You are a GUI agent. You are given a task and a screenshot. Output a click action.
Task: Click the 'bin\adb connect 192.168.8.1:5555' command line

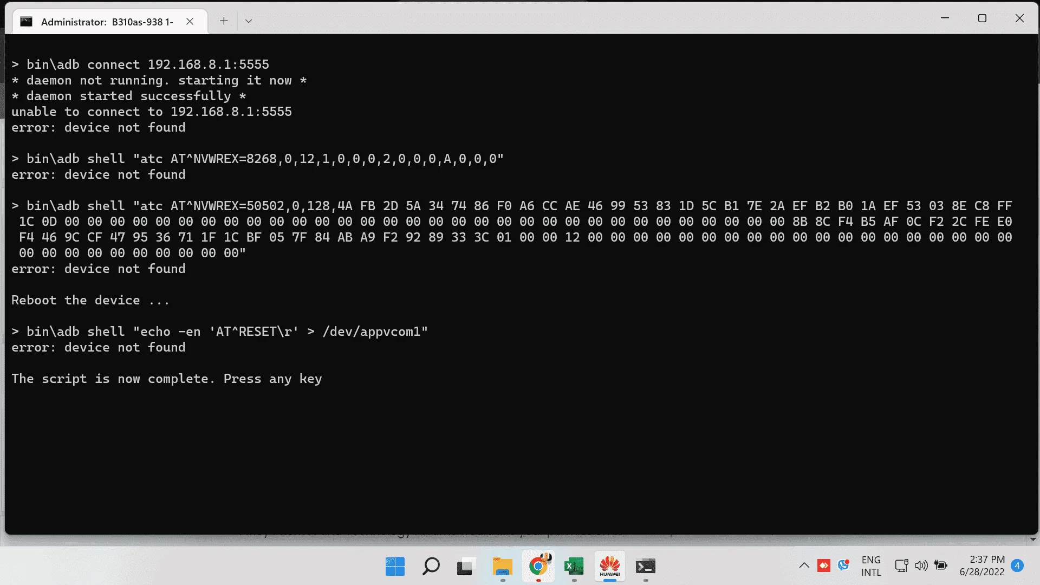coord(140,64)
